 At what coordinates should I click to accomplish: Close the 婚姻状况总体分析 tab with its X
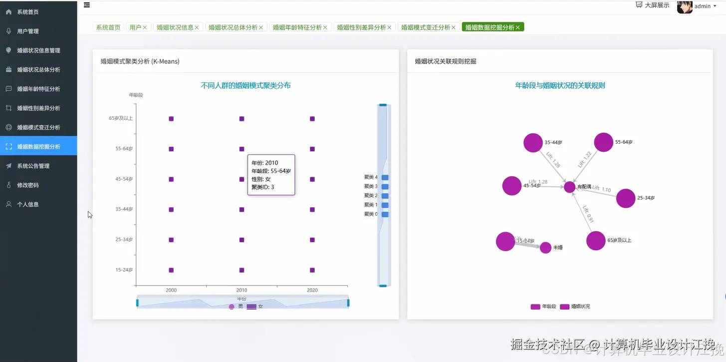tap(261, 27)
